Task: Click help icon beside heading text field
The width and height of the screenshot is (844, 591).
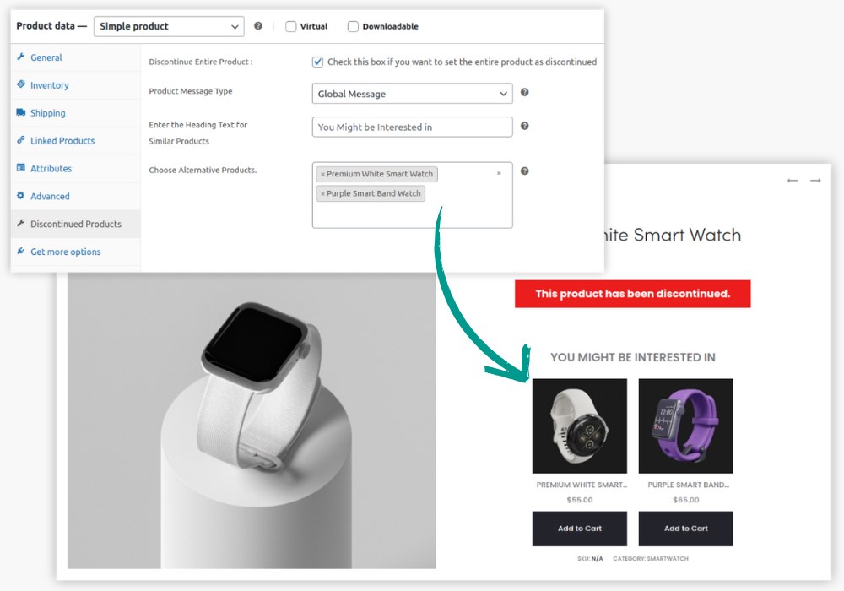Action: pyautogui.click(x=524, y=127)
